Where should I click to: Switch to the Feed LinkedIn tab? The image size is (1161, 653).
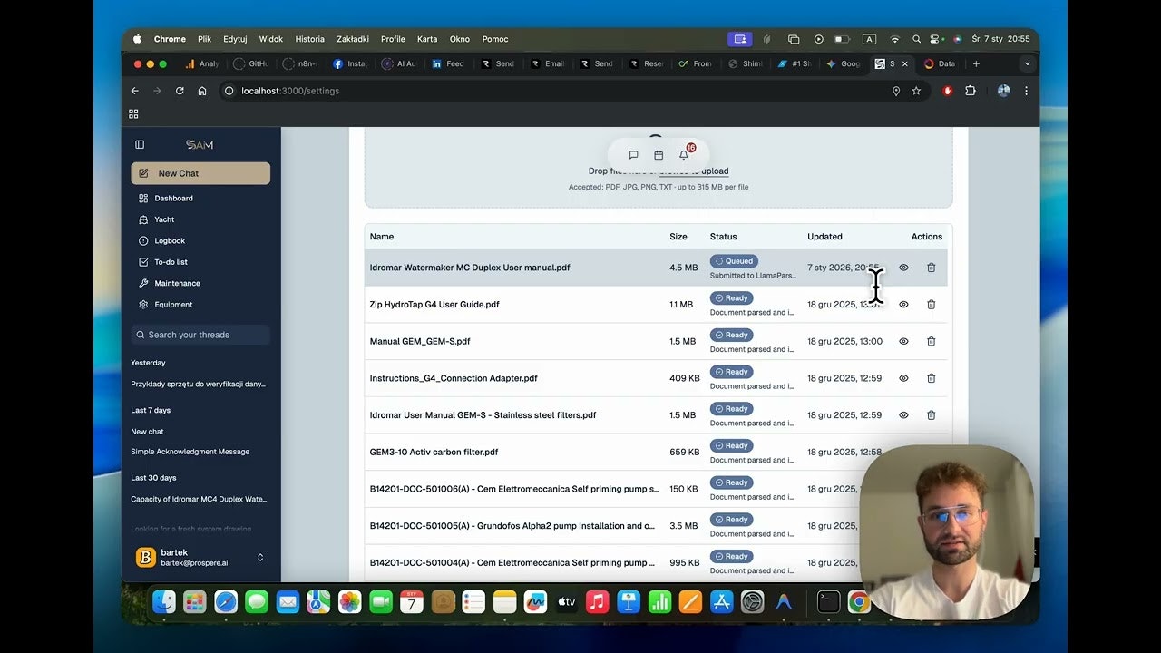click(x=448, y=63)
